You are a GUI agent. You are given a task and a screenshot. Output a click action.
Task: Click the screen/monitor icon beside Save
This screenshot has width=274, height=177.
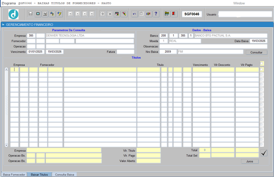point(38,14)
